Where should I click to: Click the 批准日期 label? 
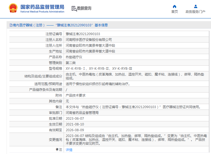click(55, 119)
